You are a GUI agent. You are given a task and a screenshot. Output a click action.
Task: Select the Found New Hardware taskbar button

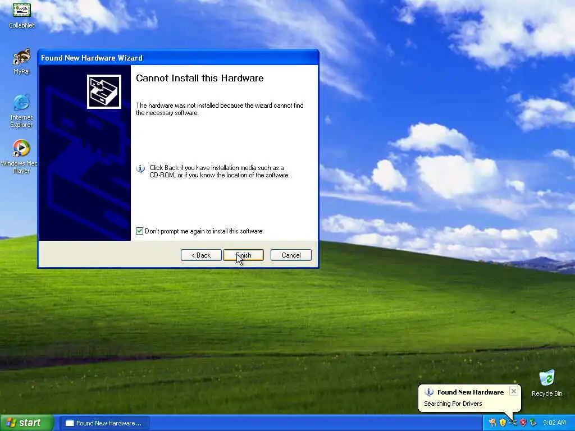[104, 423]
